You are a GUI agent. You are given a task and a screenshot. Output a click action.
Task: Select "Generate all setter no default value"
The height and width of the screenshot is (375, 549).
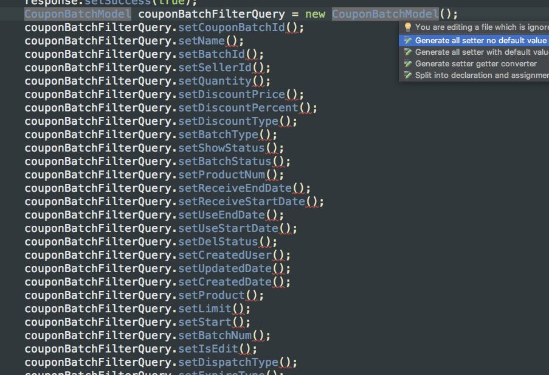(480, 39)
